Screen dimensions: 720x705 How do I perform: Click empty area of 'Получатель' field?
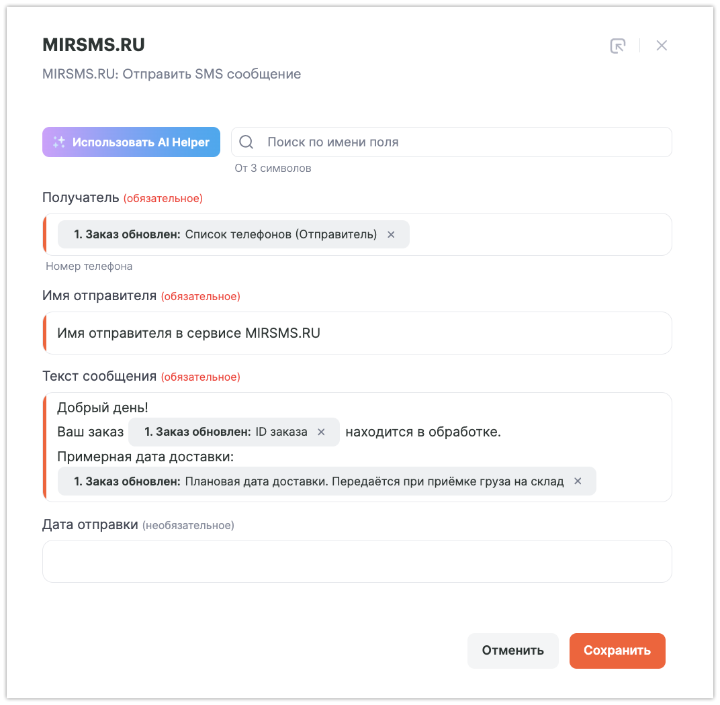(x=537, y=234)
